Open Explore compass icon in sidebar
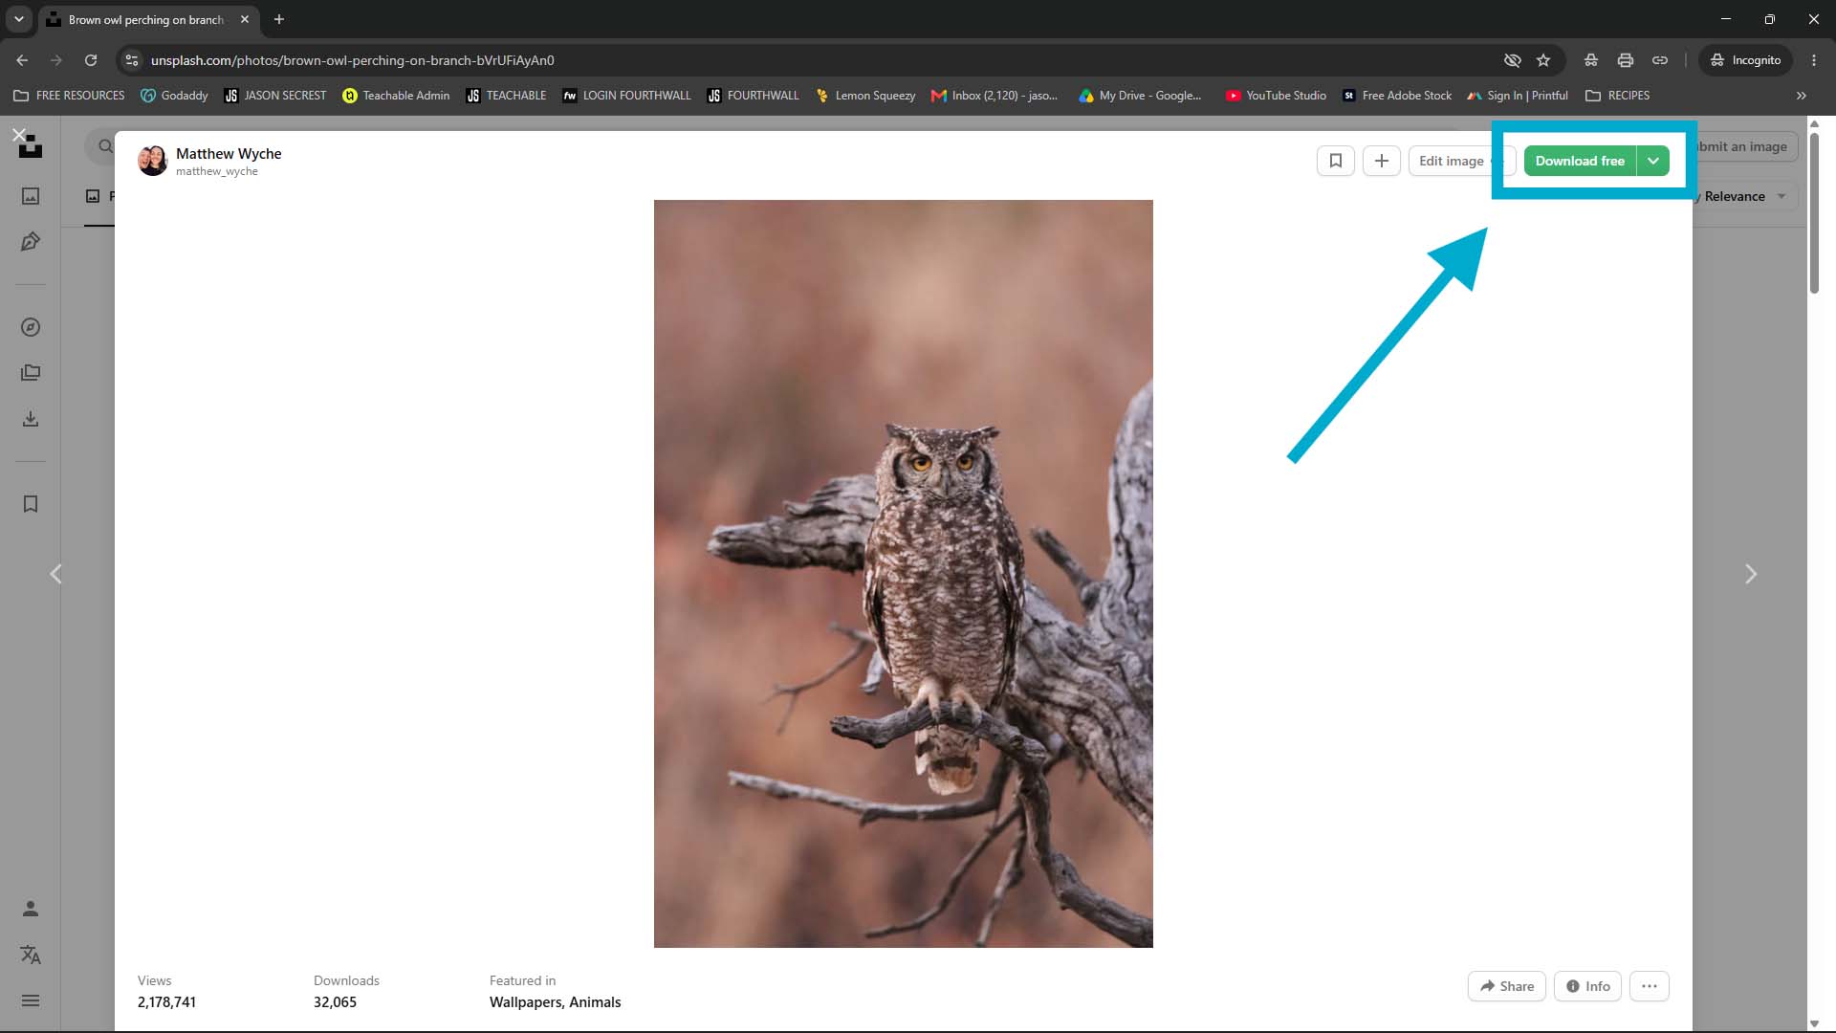Image resolution: width=1836 pixels, height=1033 pixels. pos(31,327)
